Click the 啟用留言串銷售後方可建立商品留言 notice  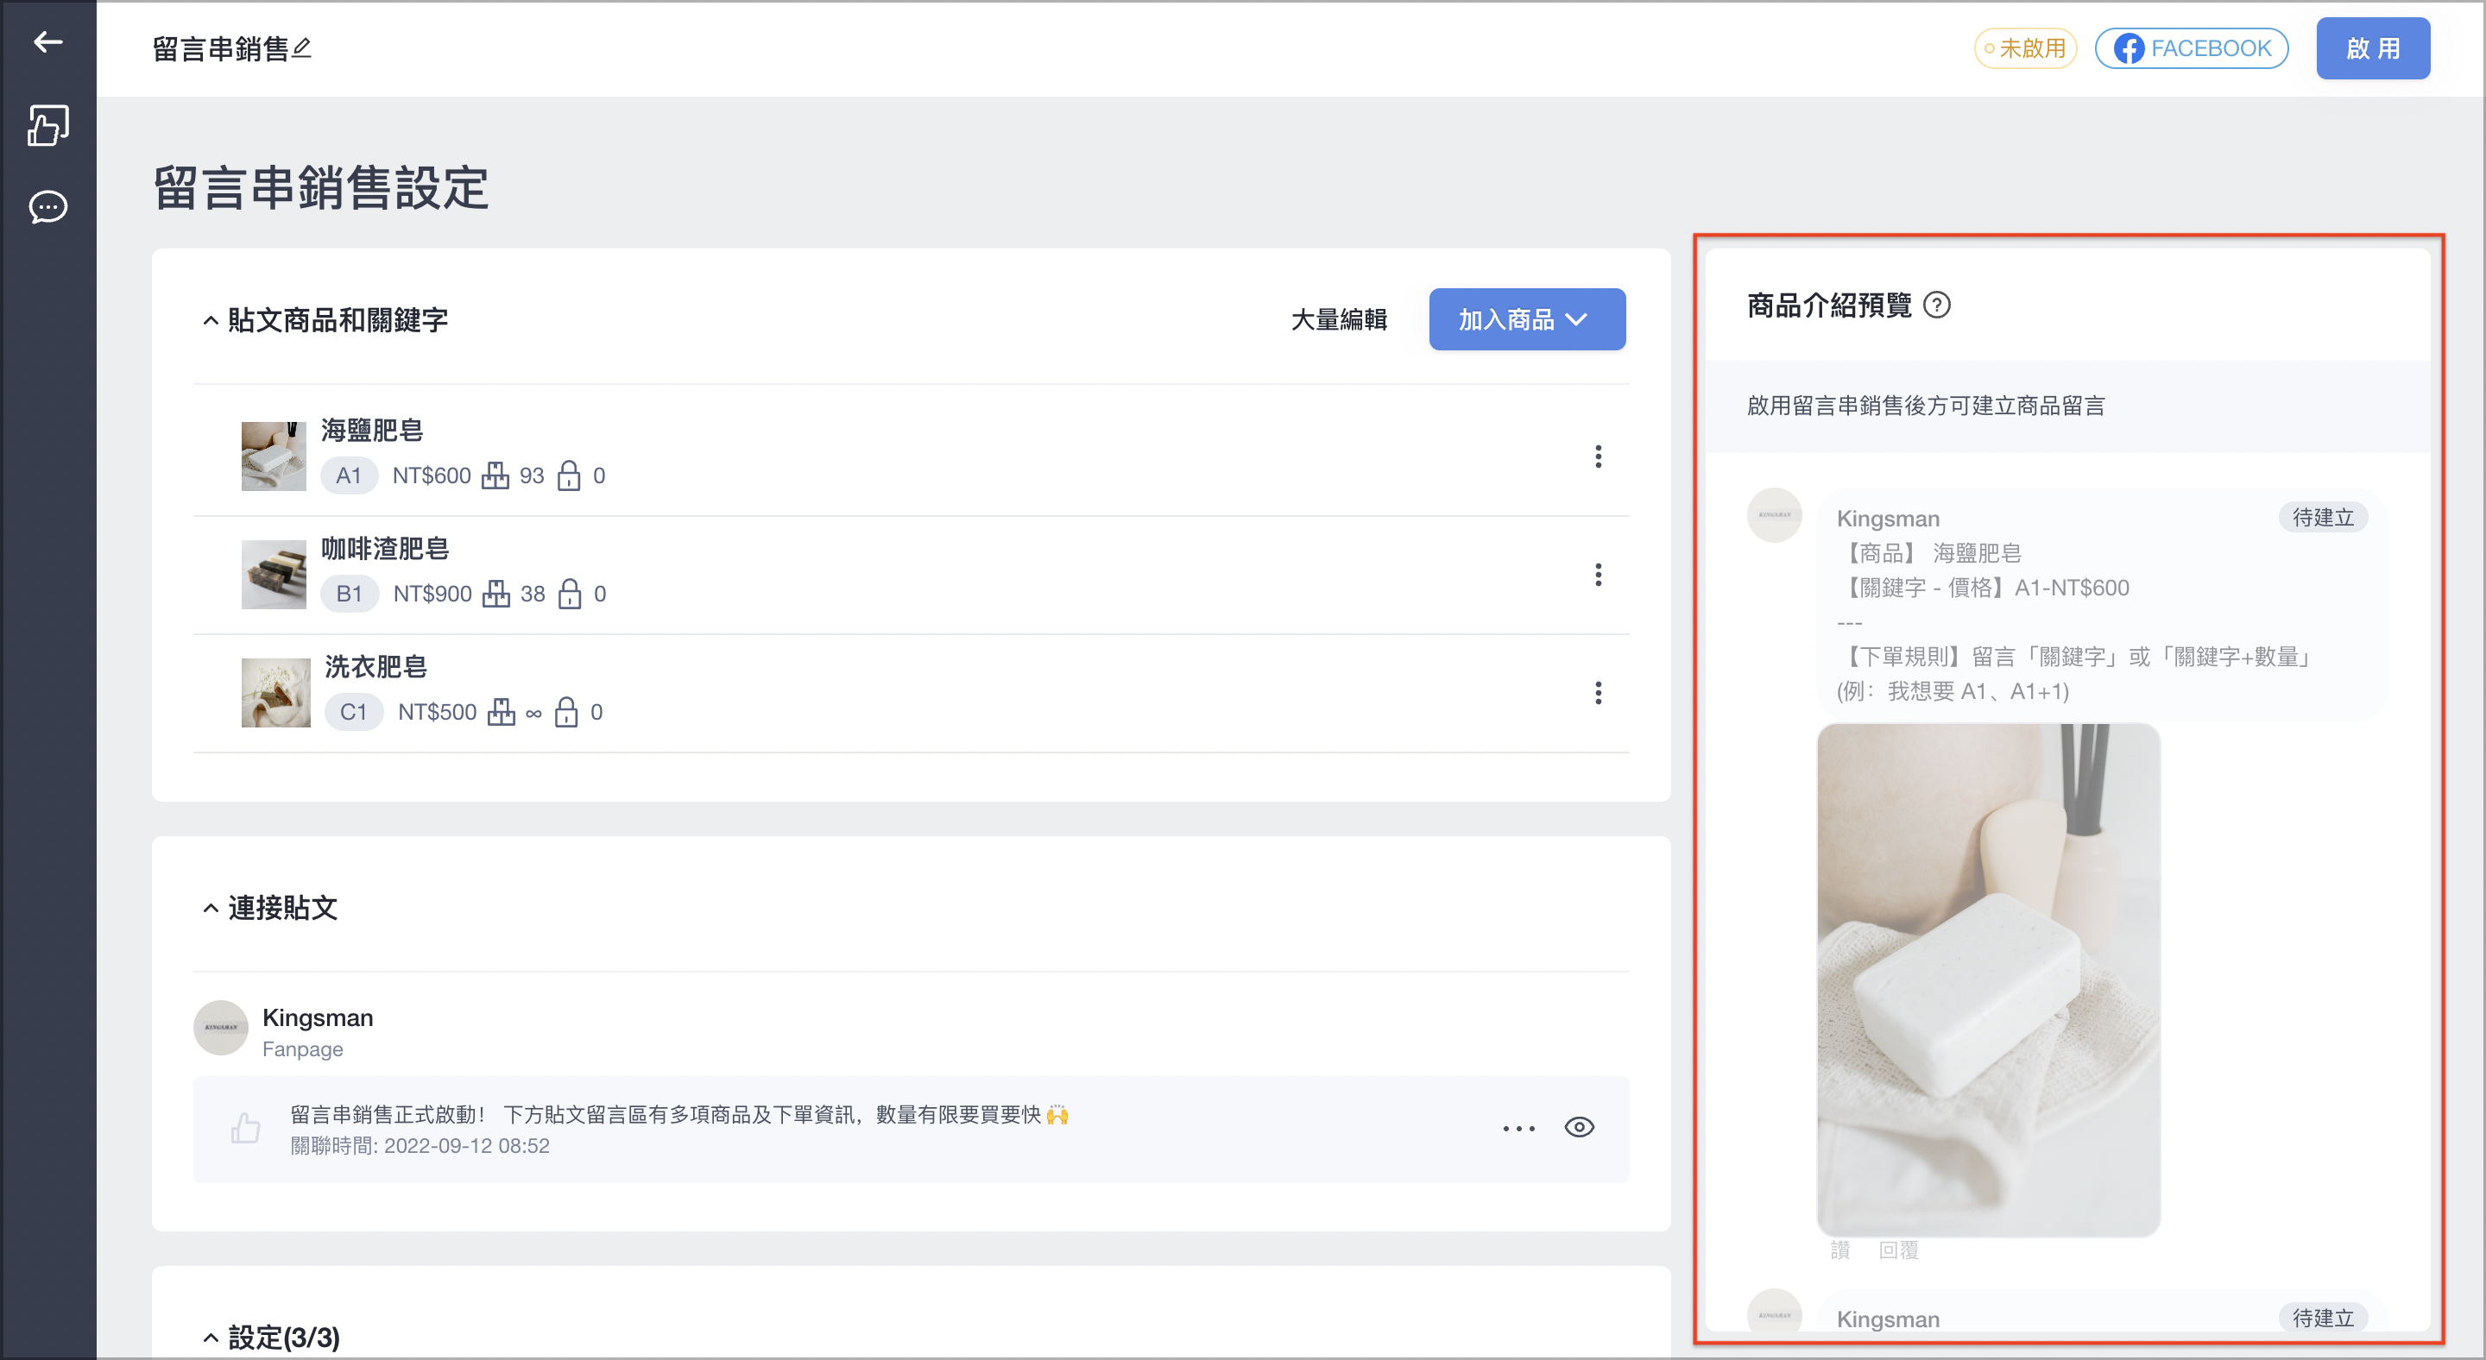pyautogui.click(x=1925, y=406)
